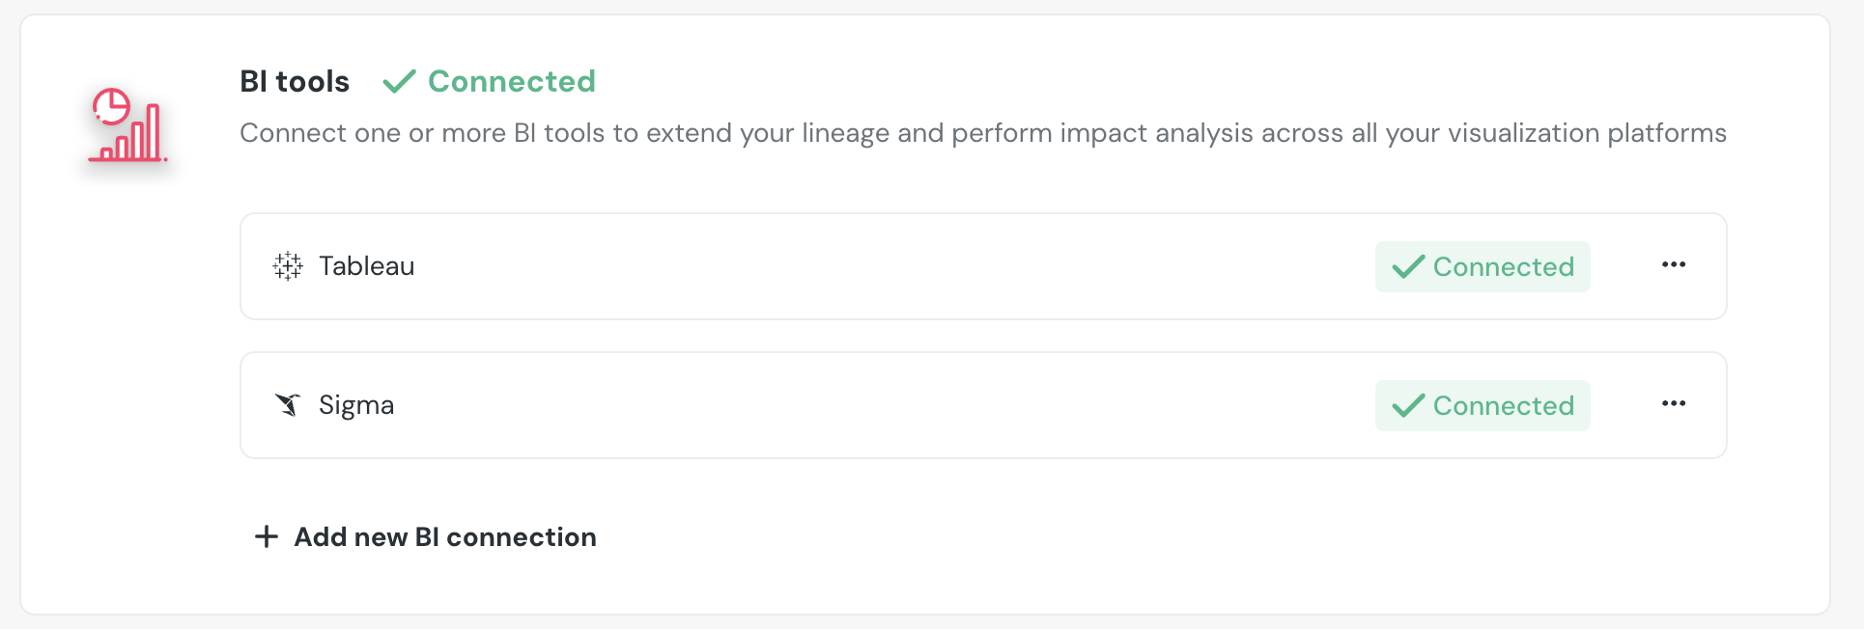Click the Tableau Connected status text

pos(1503,267)
